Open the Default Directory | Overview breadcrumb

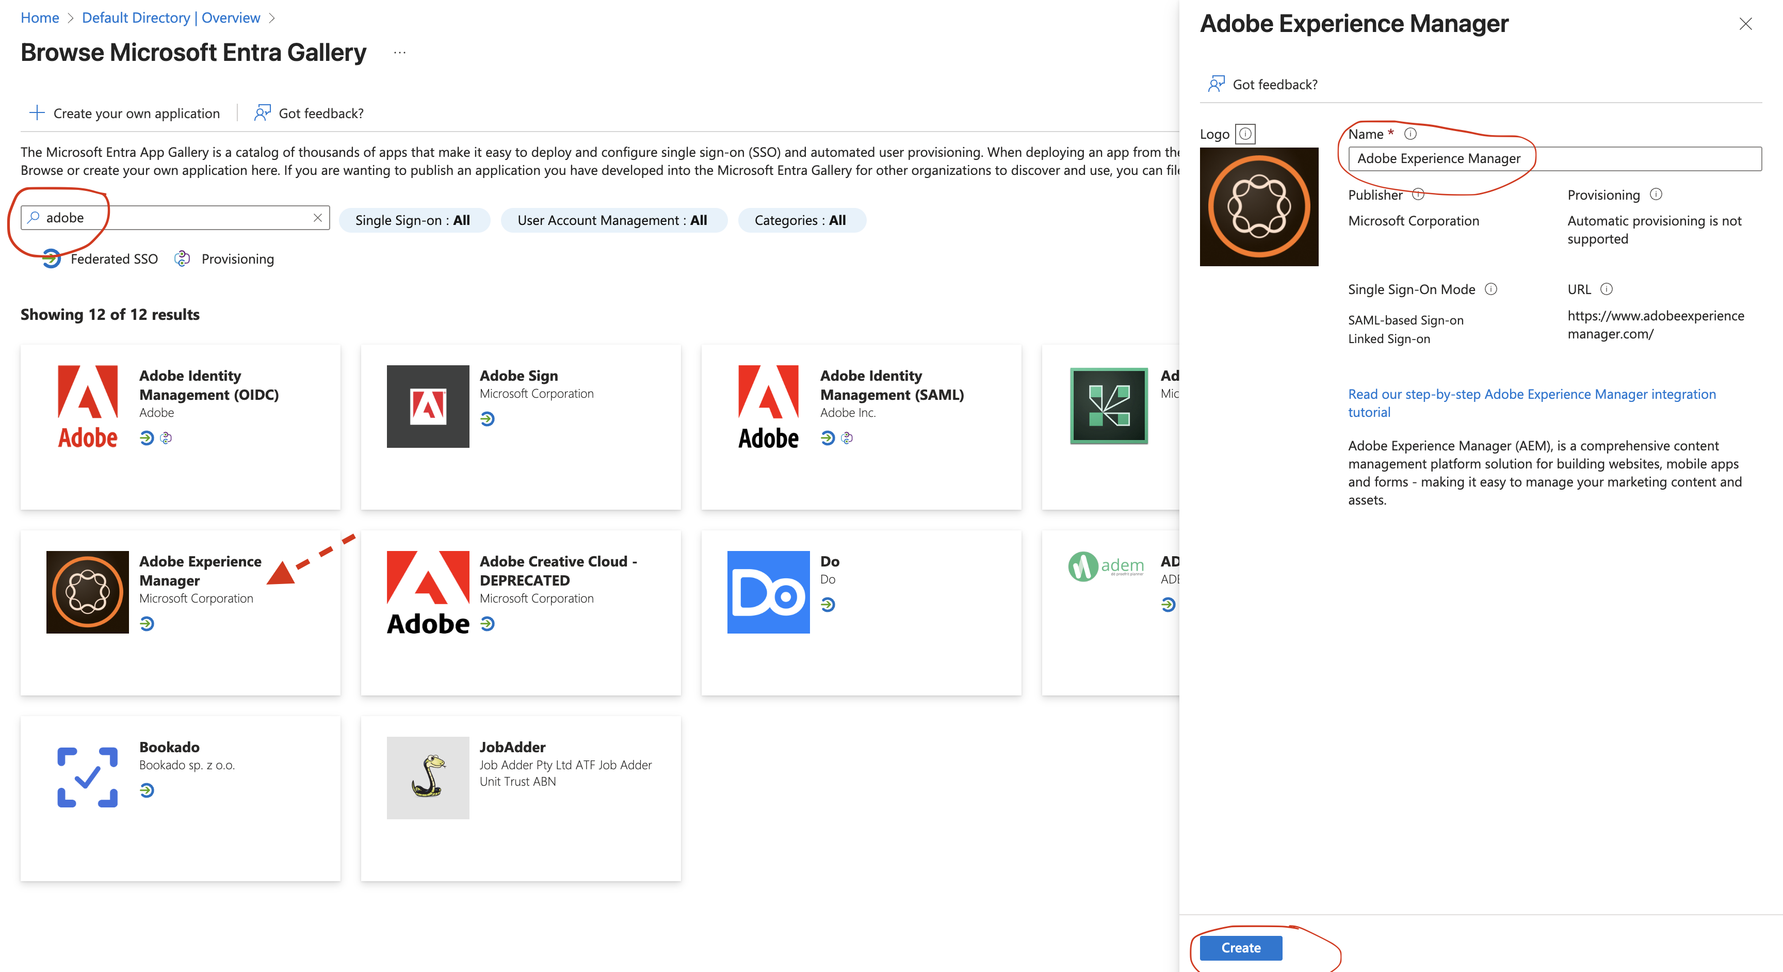(x=171, y=18)
